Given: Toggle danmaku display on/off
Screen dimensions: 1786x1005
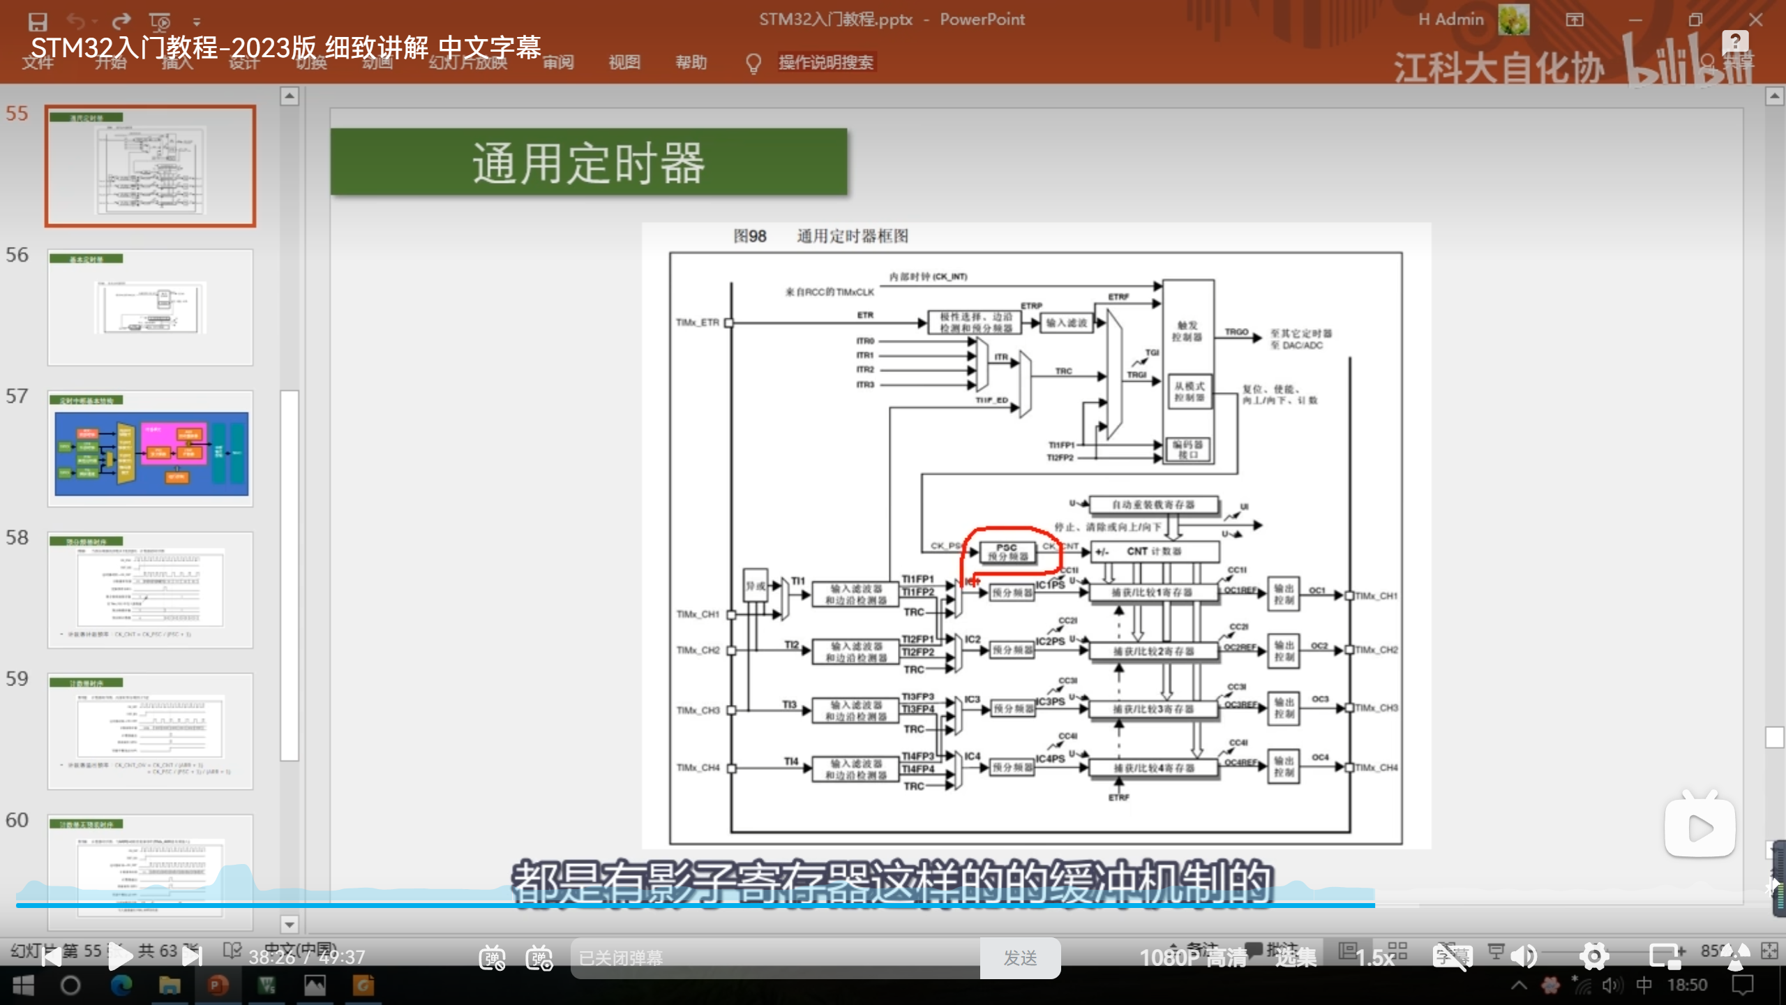Looking at the screenshot, I should (x=492, y=958).
